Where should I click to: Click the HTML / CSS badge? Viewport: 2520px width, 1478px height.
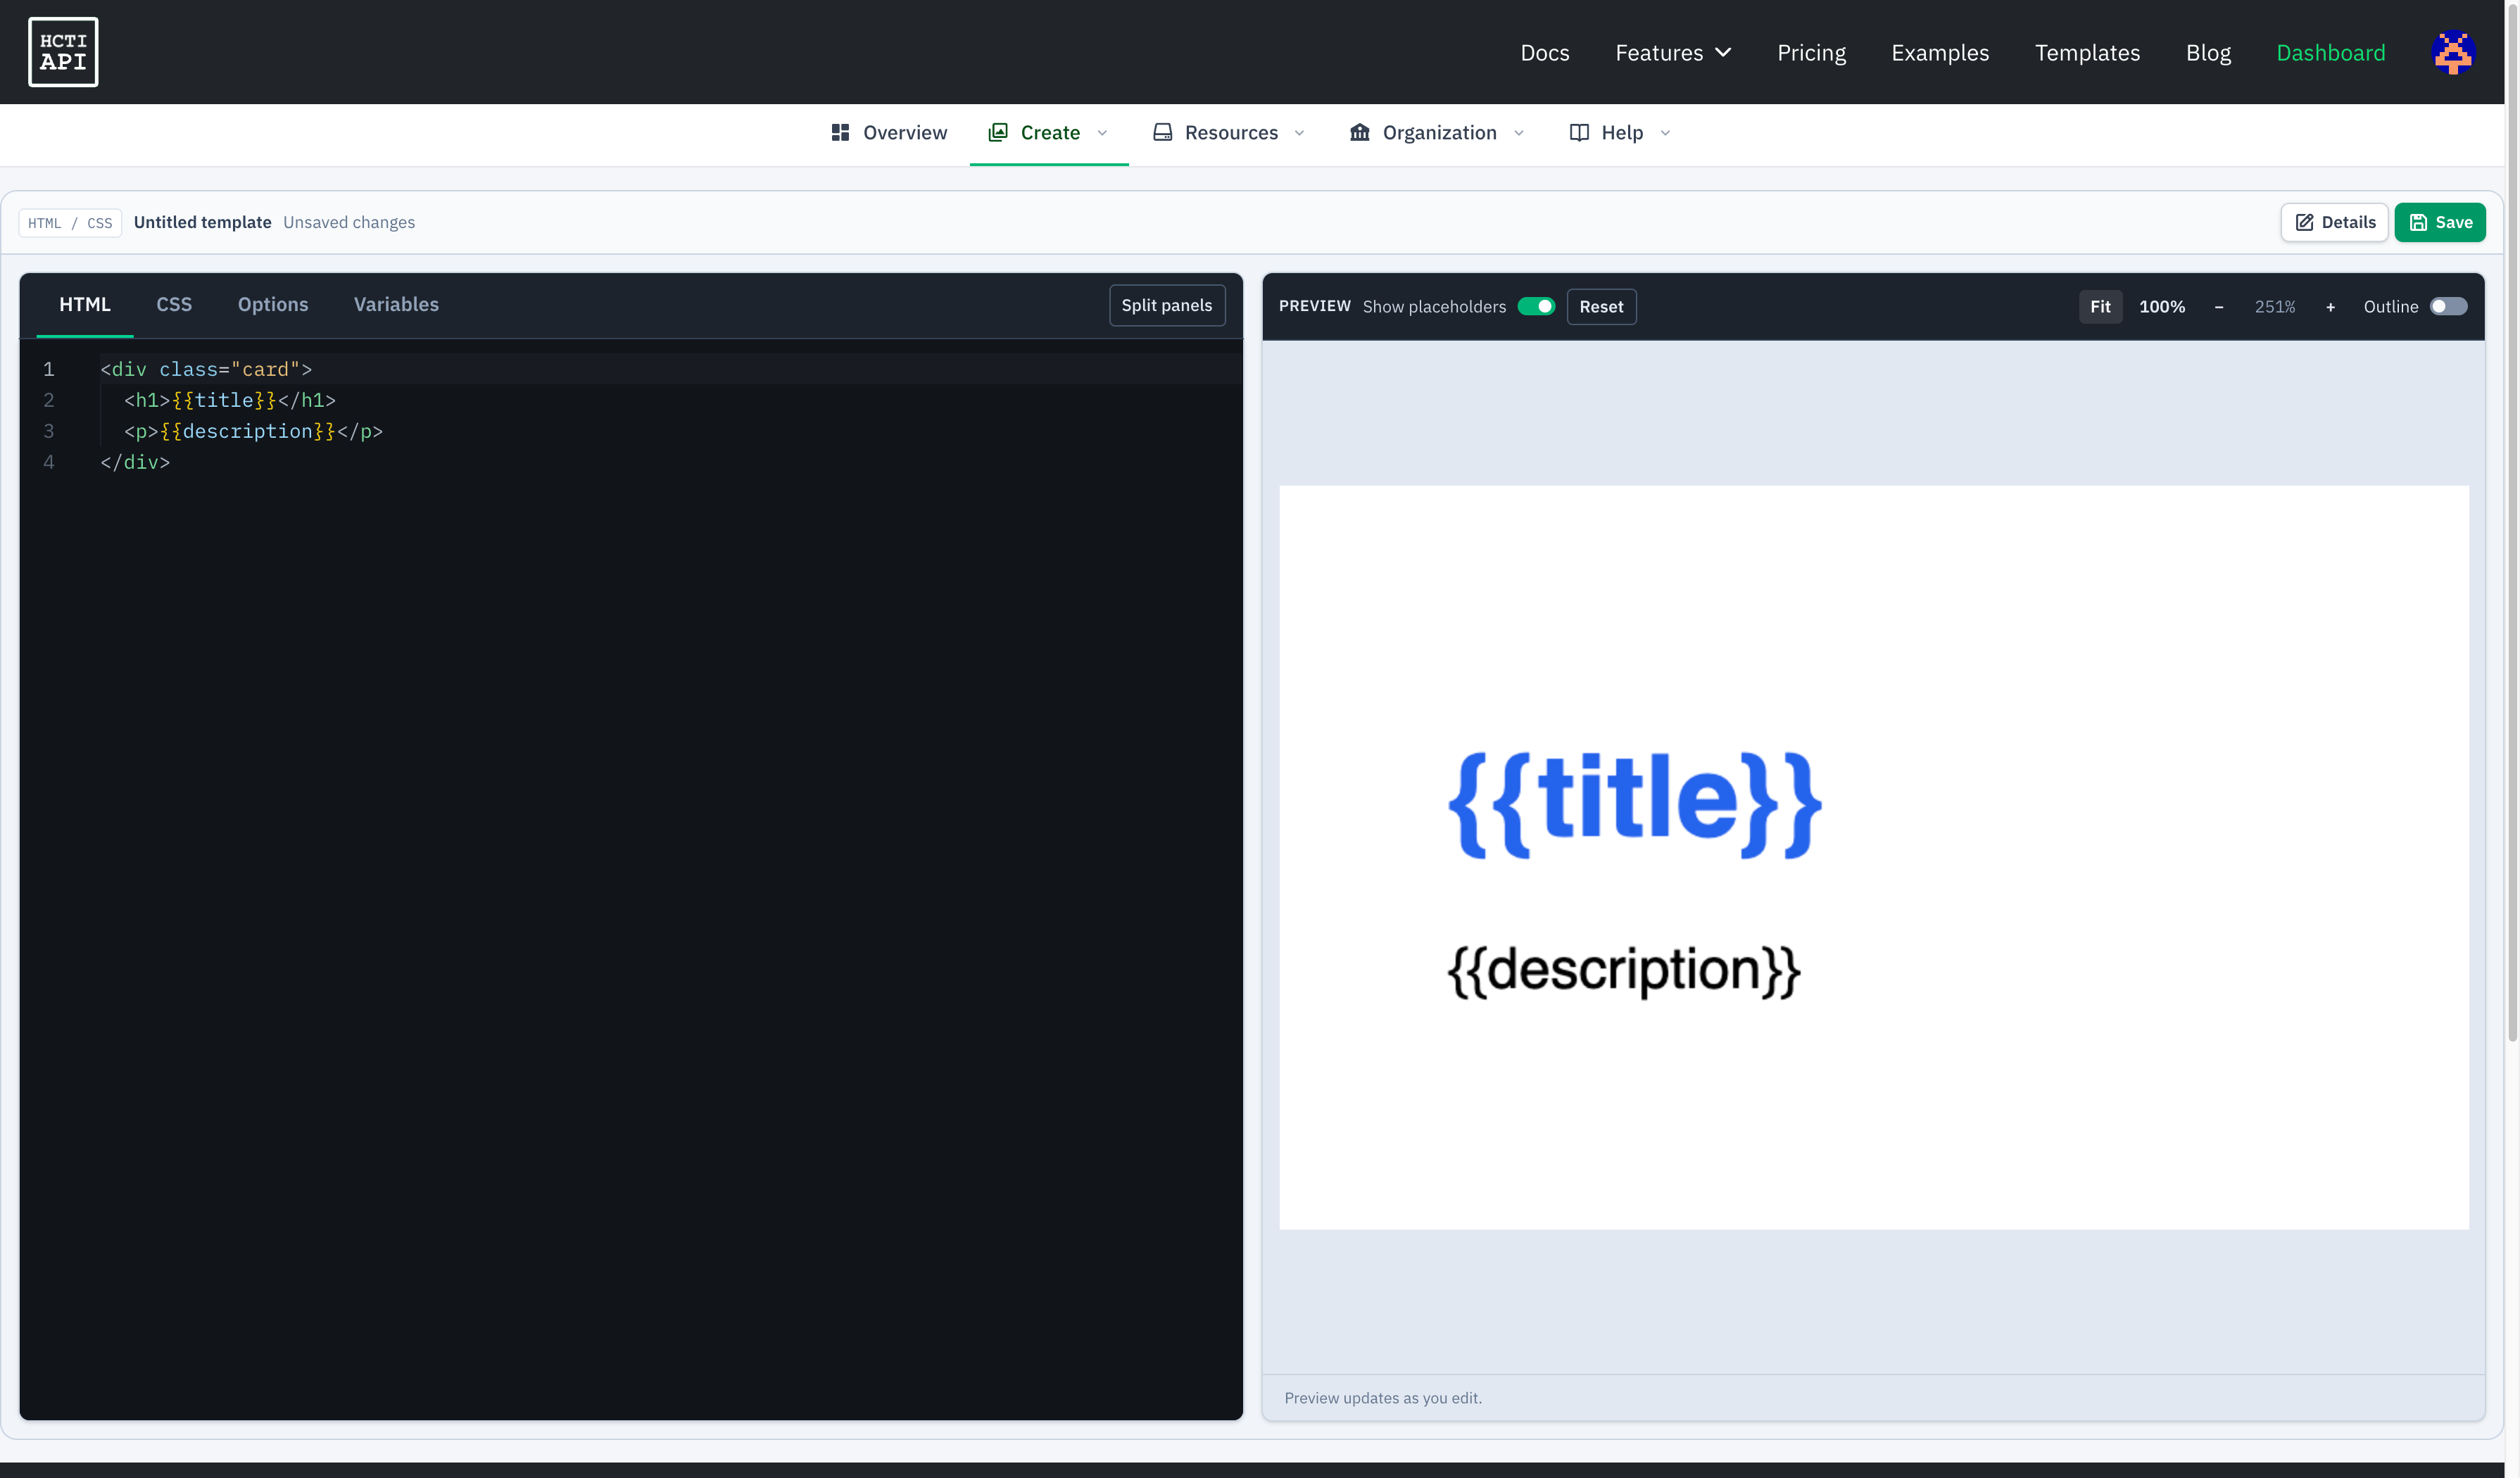point(70,223)
